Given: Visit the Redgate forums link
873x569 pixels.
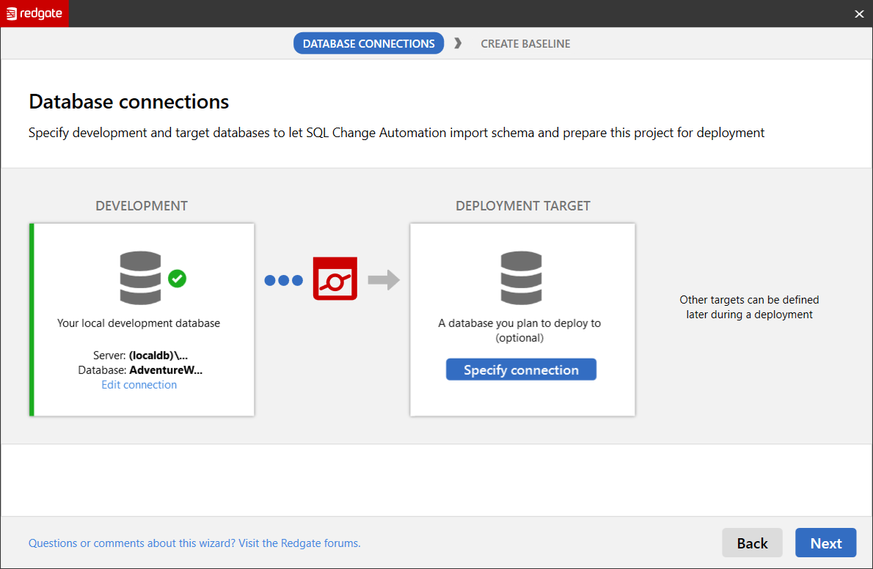Looking at the screenshot, I should 194,543.
